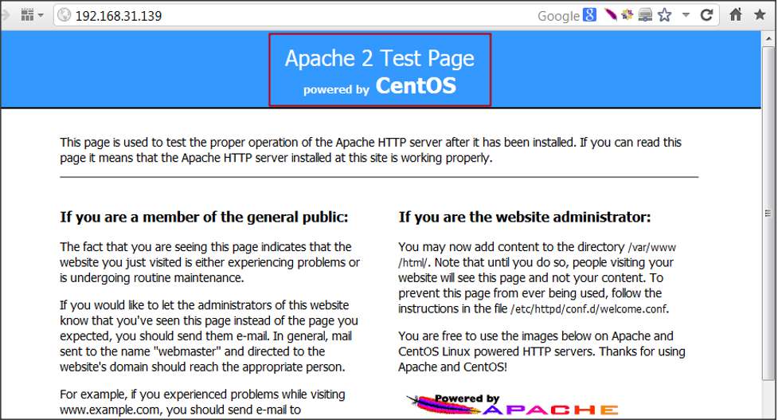The image size is (778, 420).
Task: Click the "Apache and CentOS!" closing text
Action: coord(452,367)
